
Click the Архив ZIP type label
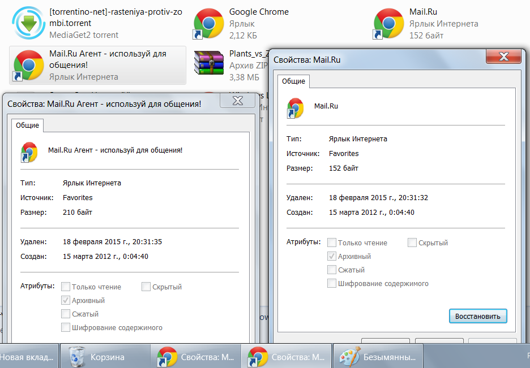click(248, 65)
